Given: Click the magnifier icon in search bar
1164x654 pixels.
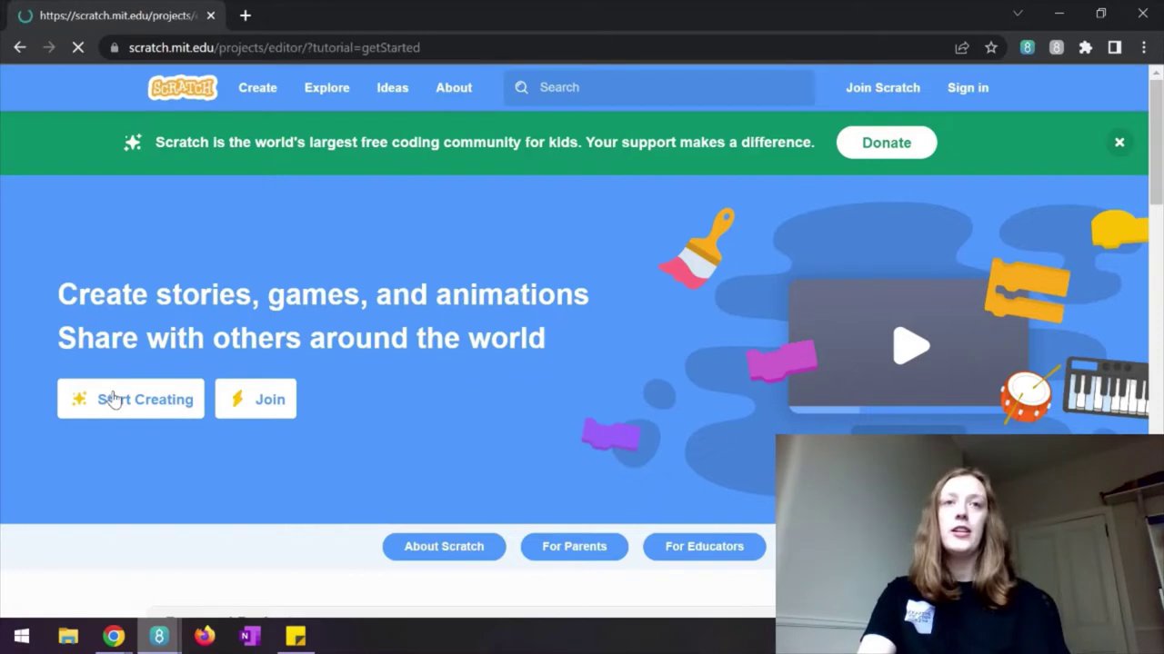Looking at the screenshot, I should pos(521,87).
